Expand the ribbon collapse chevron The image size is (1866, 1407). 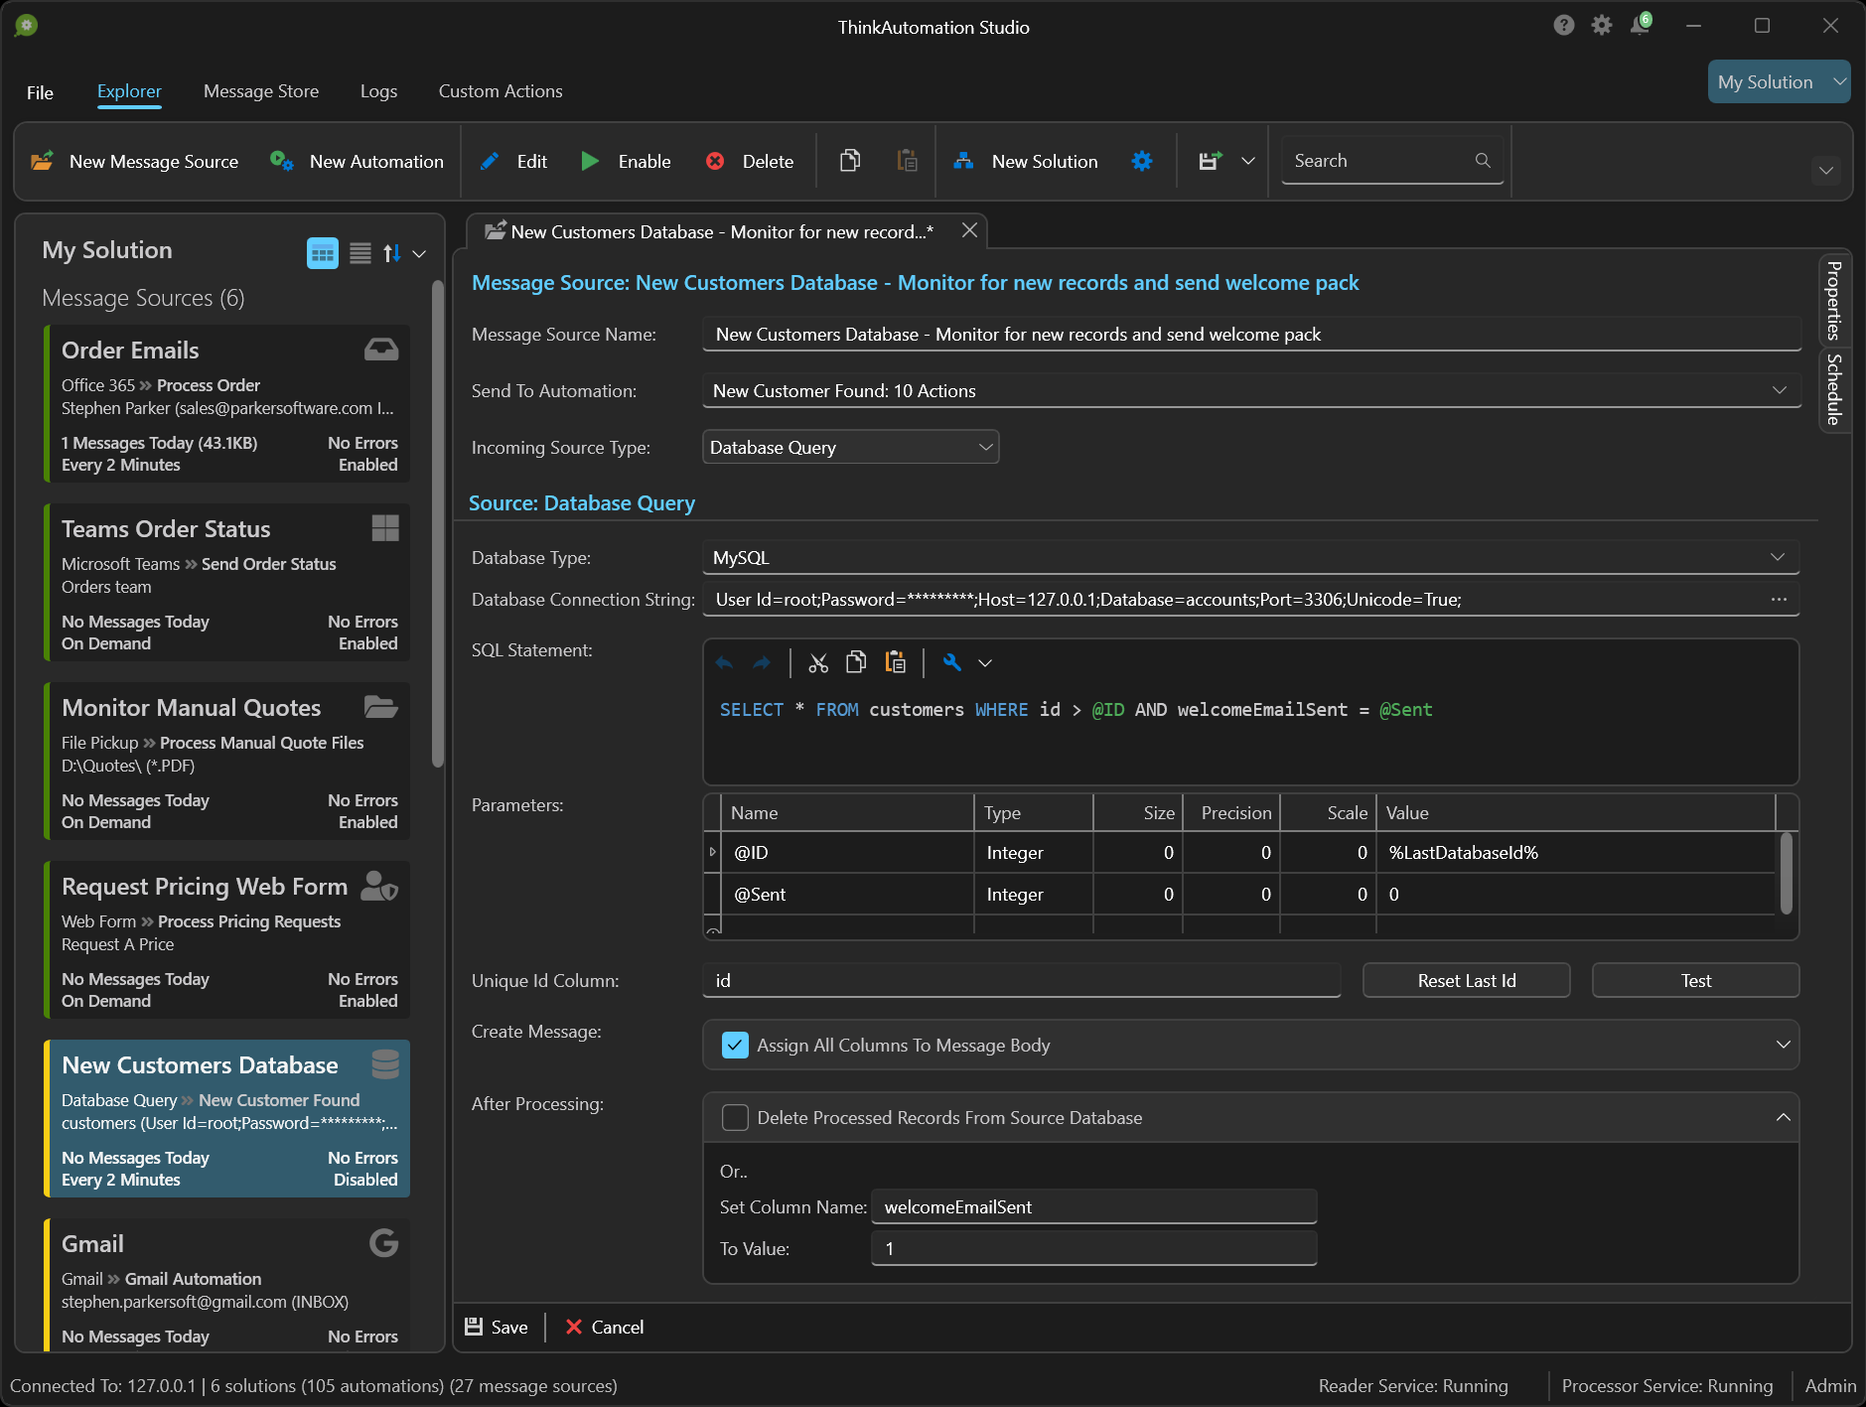(x=1825, y=171)
